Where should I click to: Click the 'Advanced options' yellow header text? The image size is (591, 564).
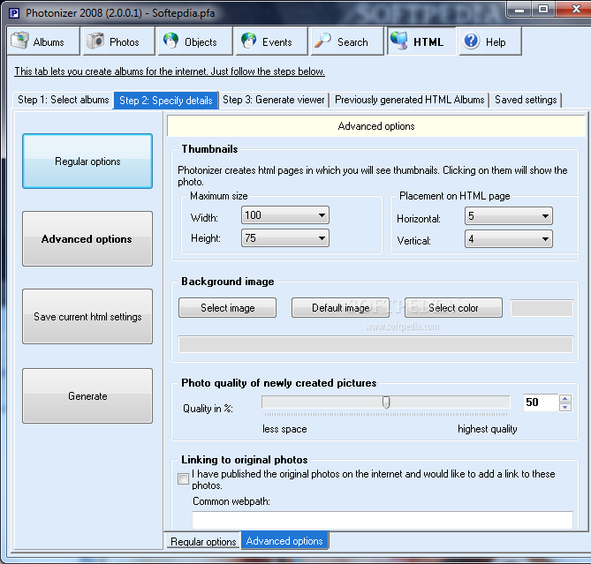tap(376, 126)
